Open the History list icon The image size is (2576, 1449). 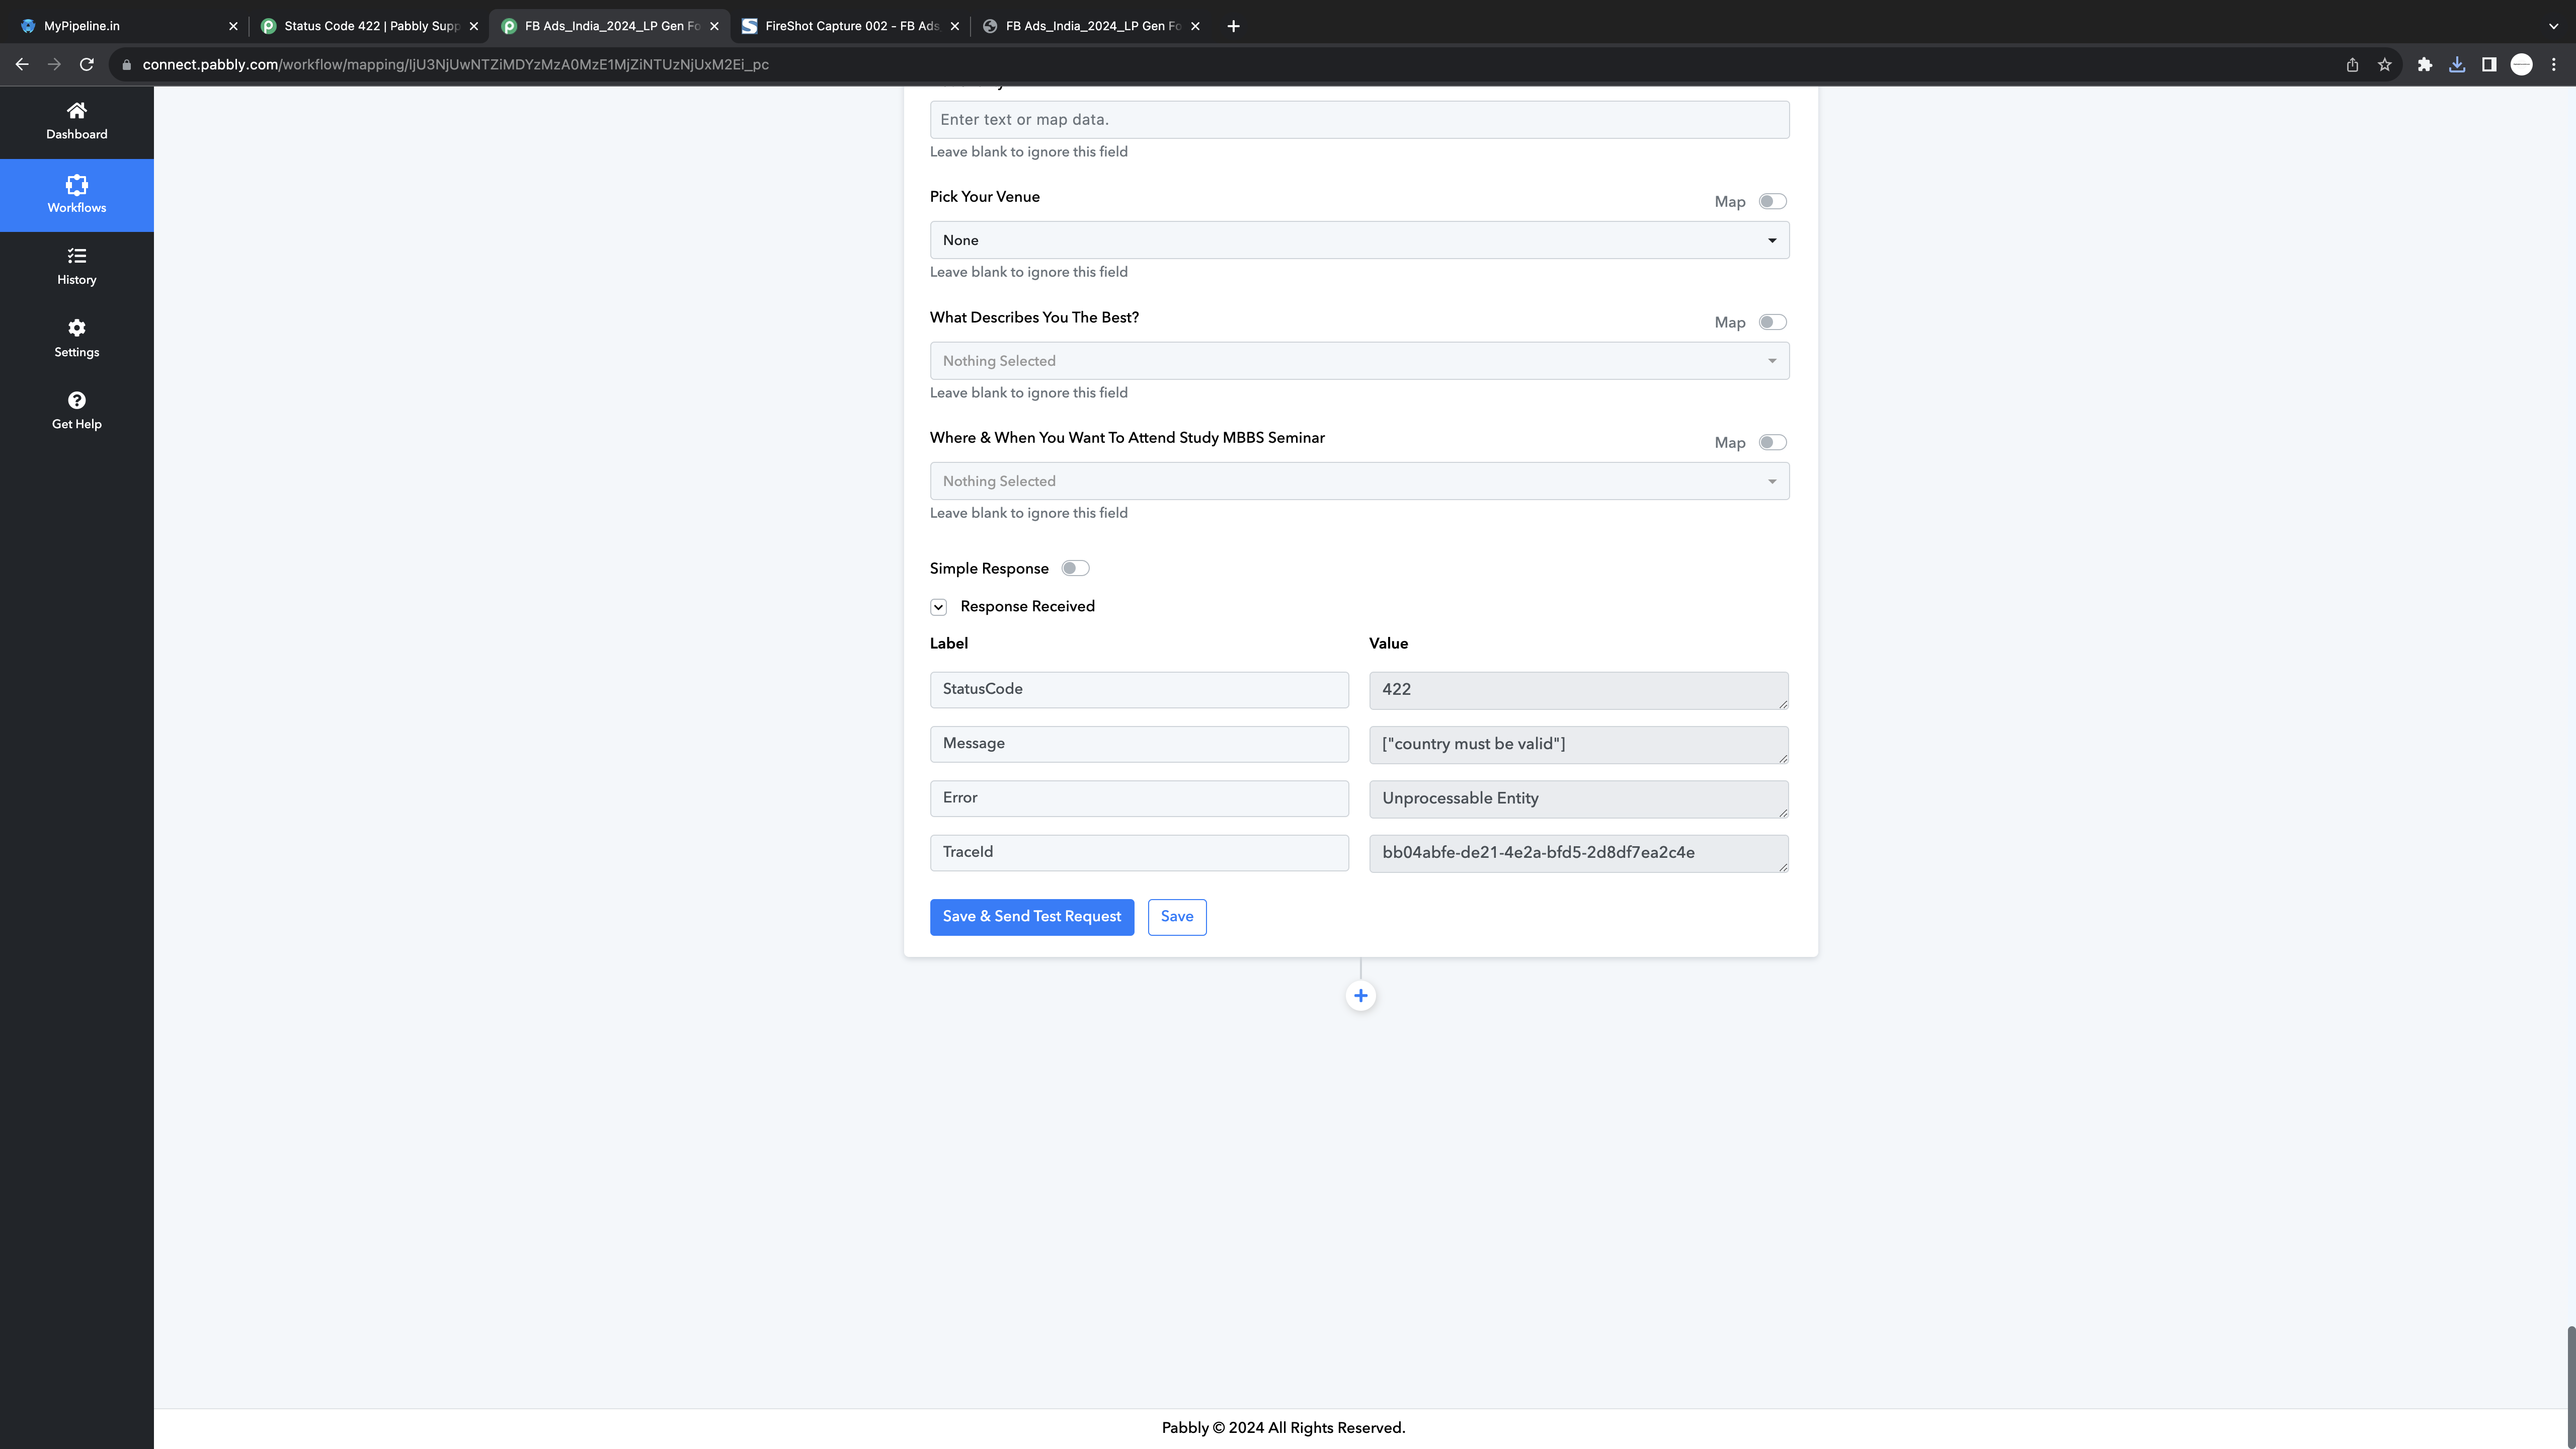point(76,256)
